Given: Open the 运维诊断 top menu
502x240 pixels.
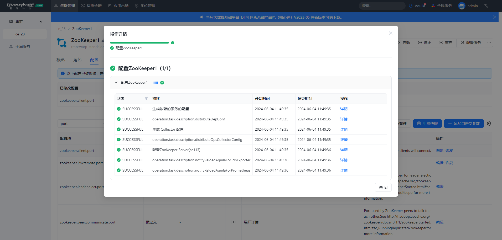Looking at the screenshot, I should pyautogui.click(x=91, y=6).
